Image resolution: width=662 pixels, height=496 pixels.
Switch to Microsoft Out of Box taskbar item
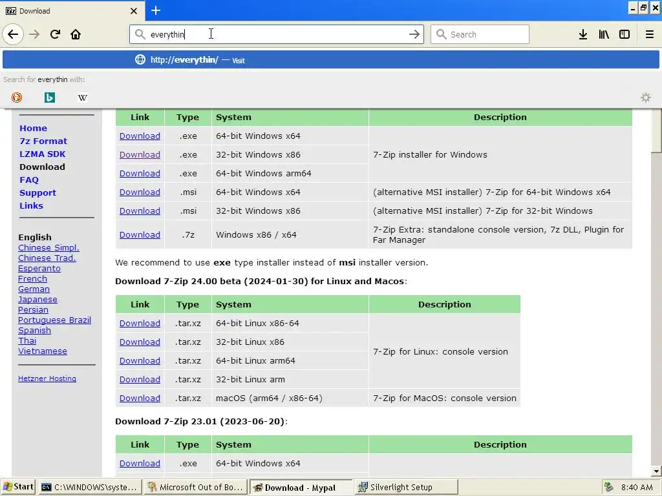pyautogui.click(x=195, y=487)
